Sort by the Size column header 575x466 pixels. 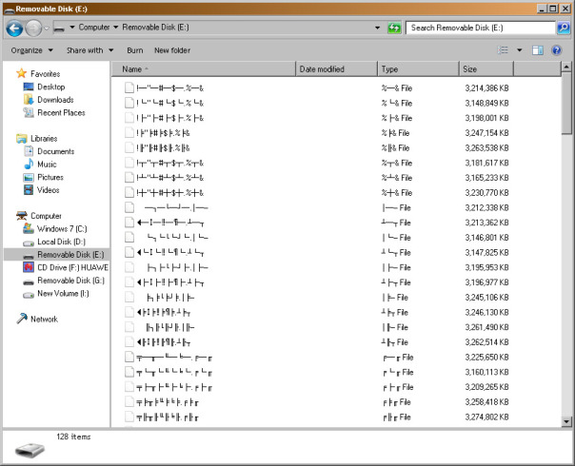[x=486, y=68]
